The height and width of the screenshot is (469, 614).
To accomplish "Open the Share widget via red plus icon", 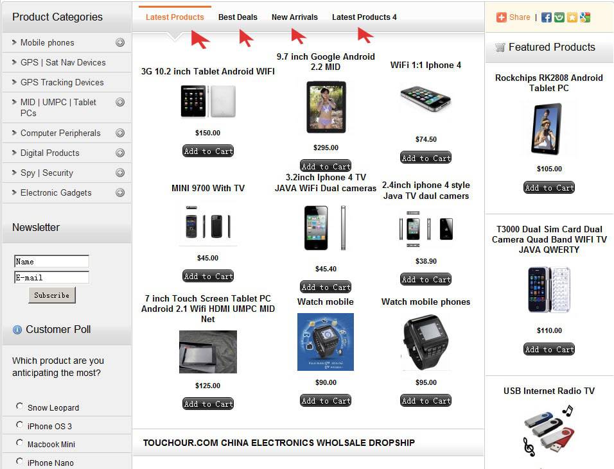I will [x=501, y=17].
